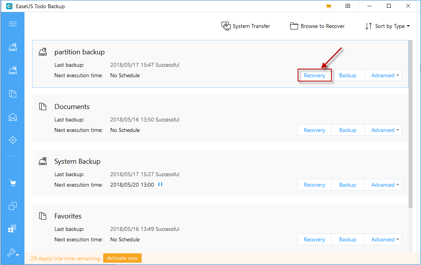
Task: Select Smart Backup target icon in sidebar
Action: pos(13,140)
